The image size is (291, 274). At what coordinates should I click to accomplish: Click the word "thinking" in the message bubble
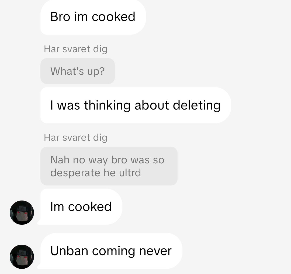[107, 106]
